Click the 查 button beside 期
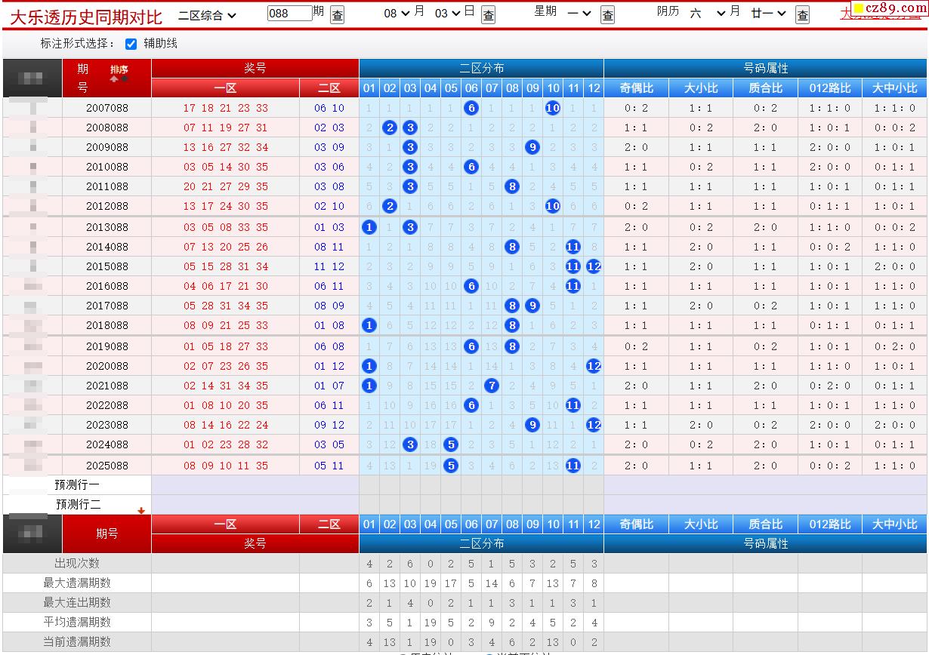 coord(338,14)
